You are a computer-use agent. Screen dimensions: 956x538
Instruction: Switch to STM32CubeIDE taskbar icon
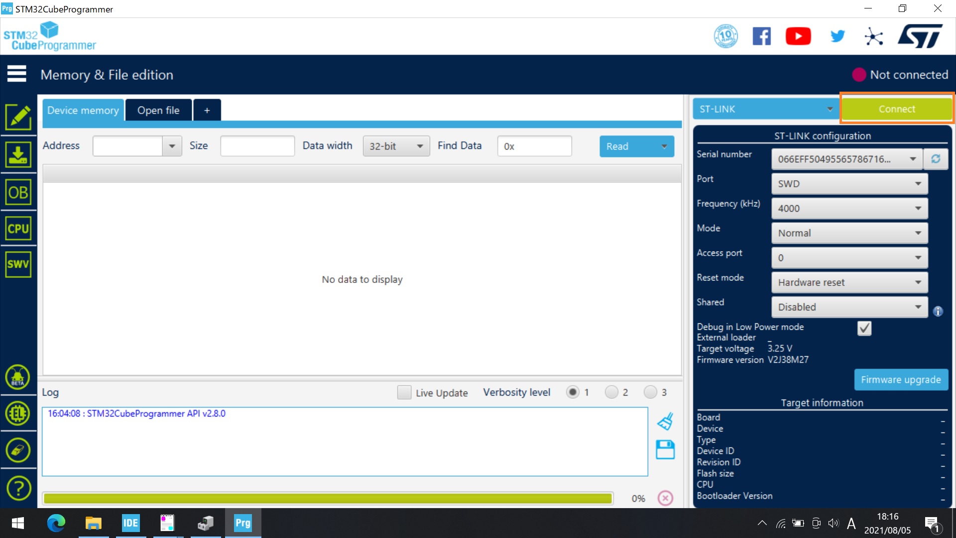point(130,523)
